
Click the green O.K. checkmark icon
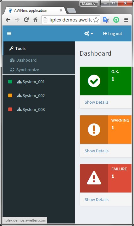pos(94,81)
